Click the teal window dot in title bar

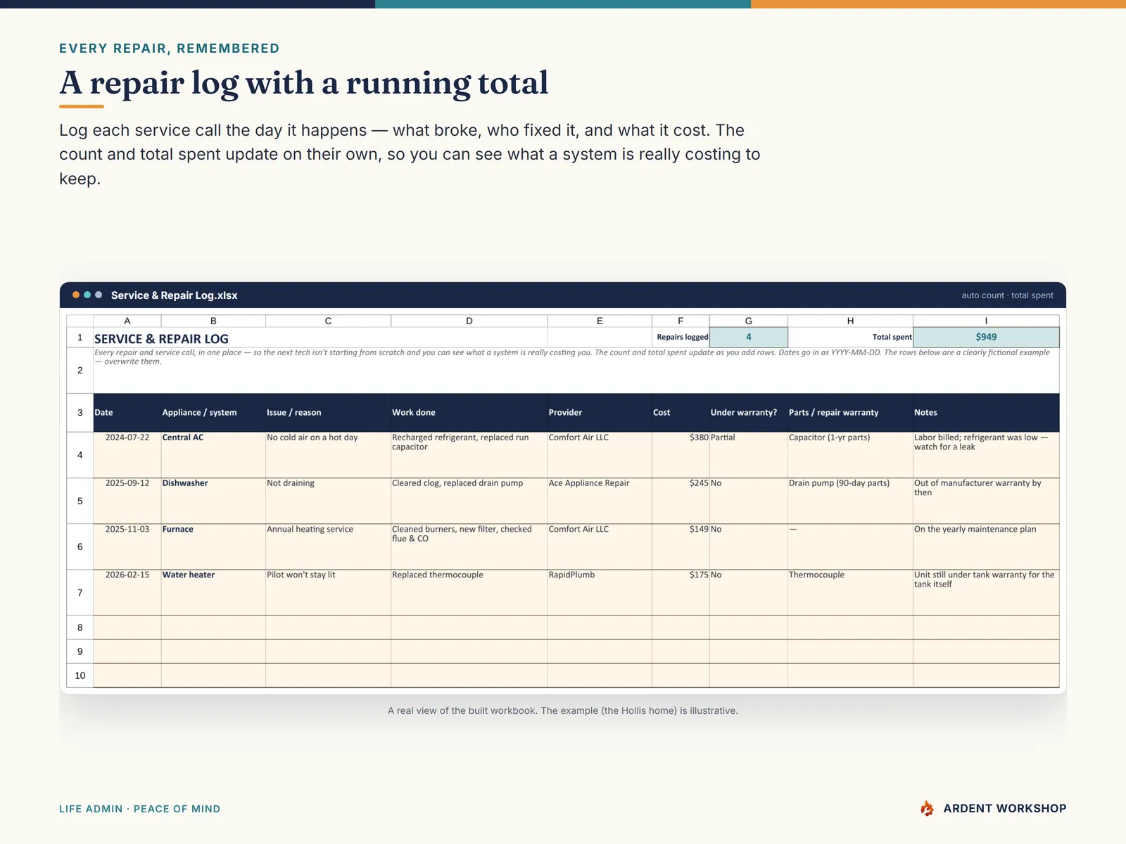pyautogui.click(x=87, y=295)
